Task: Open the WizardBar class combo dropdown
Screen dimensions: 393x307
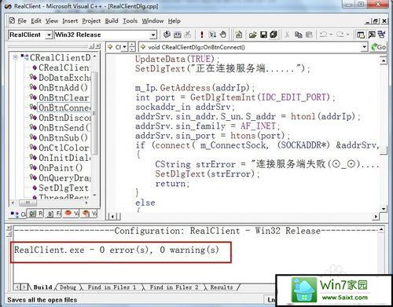Action: (125, 47)
